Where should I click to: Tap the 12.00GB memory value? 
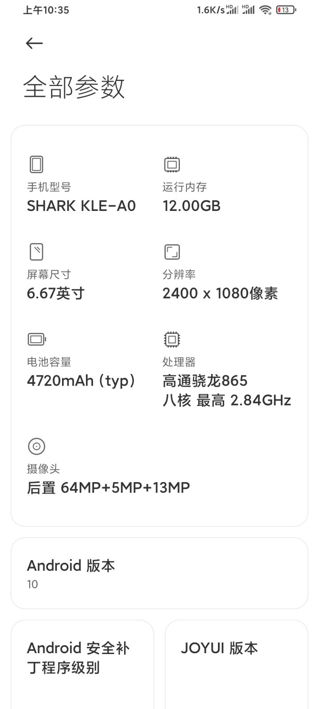pos(191,206)
